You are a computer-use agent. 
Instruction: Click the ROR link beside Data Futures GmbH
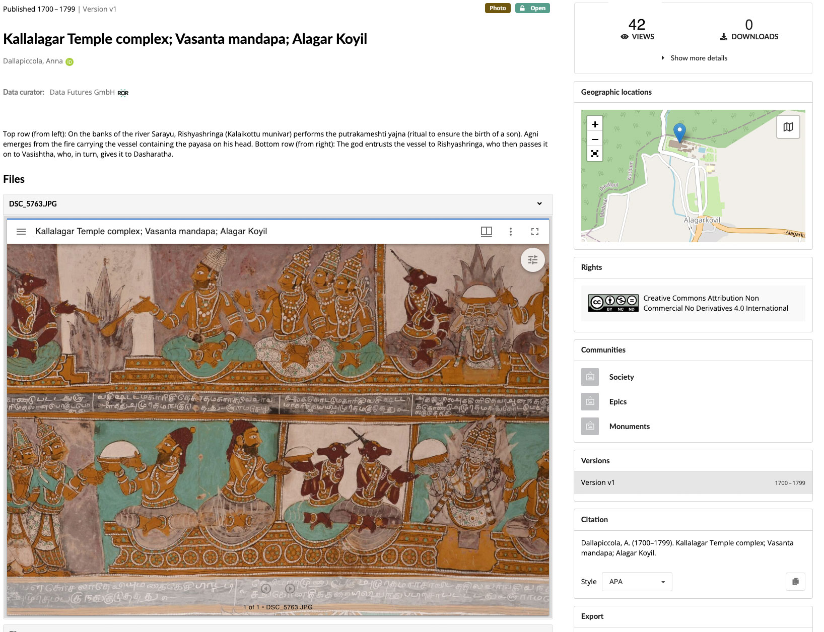tap(123, 92)
